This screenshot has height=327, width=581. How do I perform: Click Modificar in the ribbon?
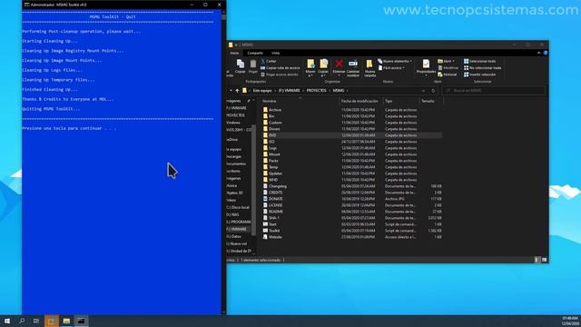tap(448, 68)
